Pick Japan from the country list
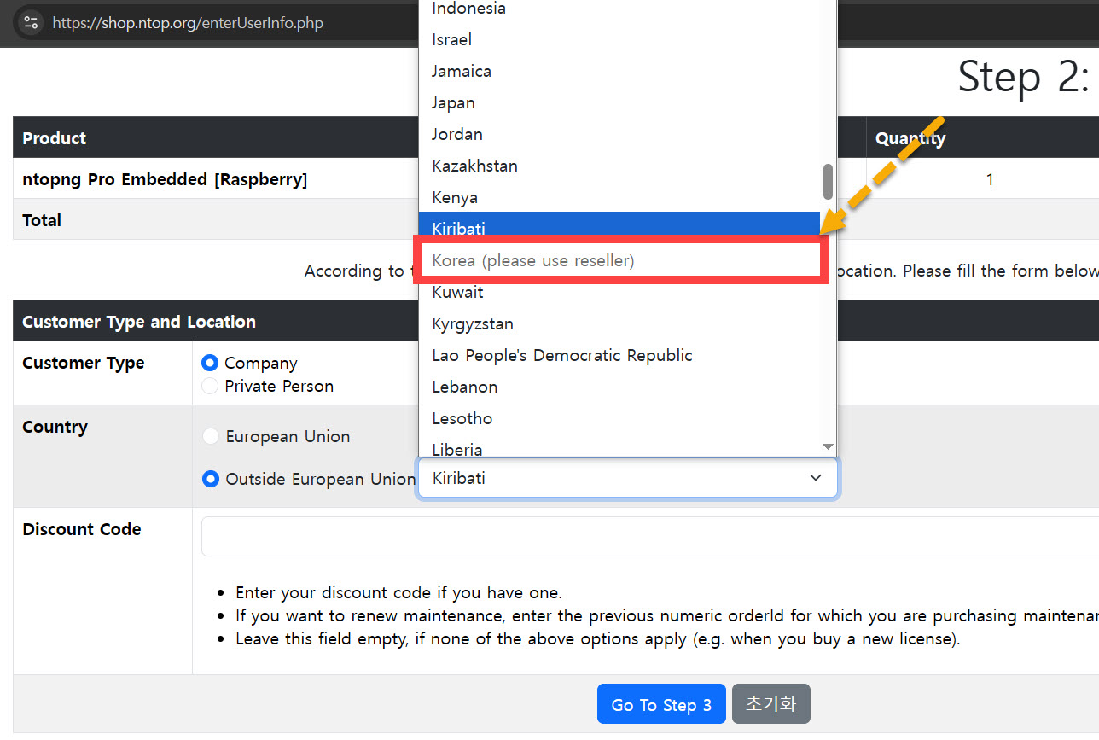The image size is (1099, 740). coord(454,102)
